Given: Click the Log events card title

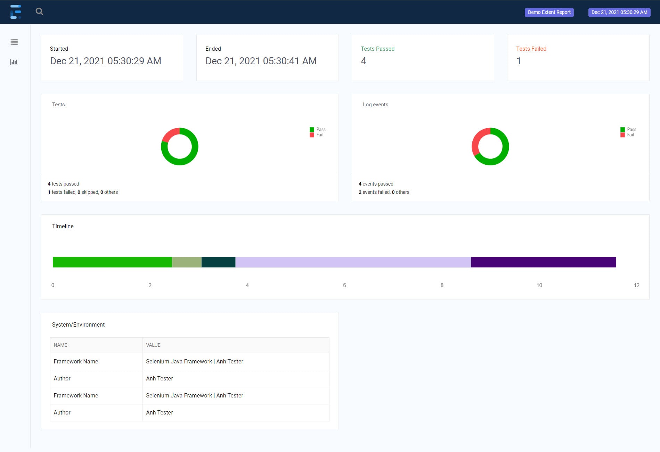Looking at the screenshot, I should tap(375, 105).
